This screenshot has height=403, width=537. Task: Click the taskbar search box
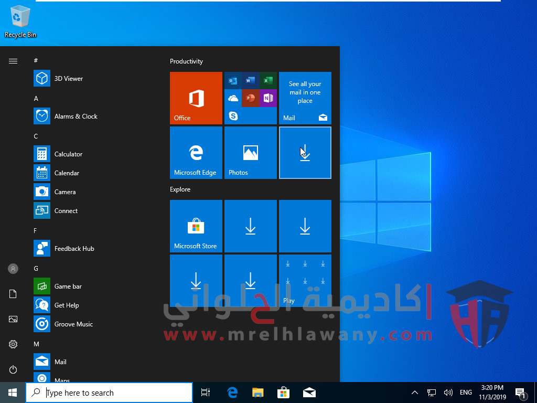[109, 393]
